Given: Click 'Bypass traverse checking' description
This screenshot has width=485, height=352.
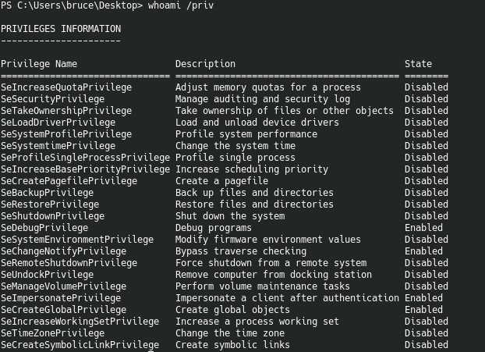Looking at the screenshot, I should pos(241,251).
